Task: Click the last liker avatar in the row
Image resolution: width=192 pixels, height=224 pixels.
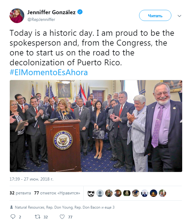Action: tap(162, 193)
